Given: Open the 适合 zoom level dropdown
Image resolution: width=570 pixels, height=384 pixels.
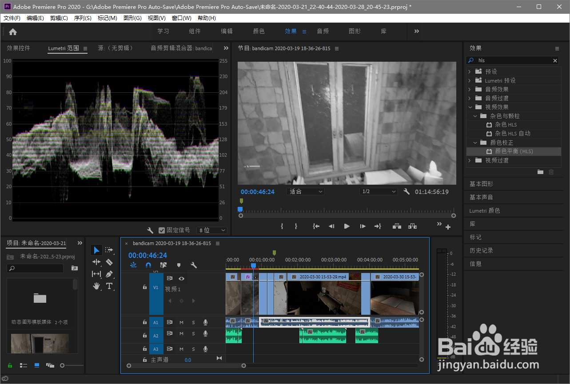Looking at the screenshot, I should pyautogui.click(x=307, y=192).
